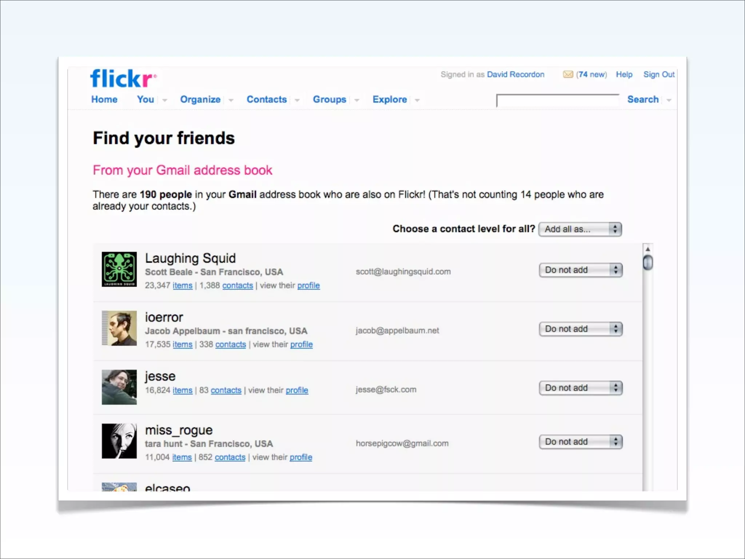Click miss_rogue's avatar image
745x559 pixels.
pos(119,441)
